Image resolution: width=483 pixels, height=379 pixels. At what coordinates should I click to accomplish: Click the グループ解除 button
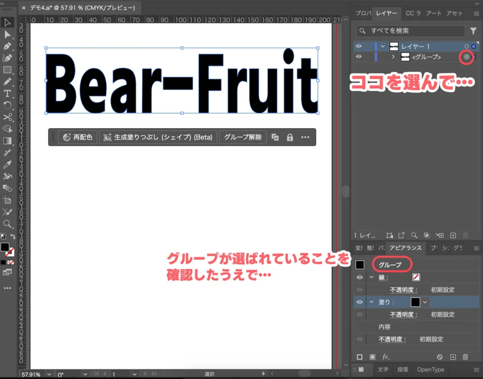243,137
